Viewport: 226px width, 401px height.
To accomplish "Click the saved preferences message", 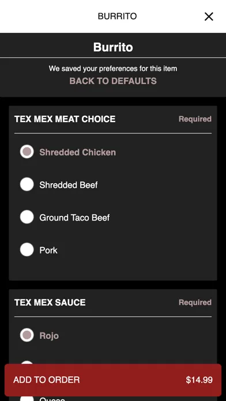I will (113, 69).
